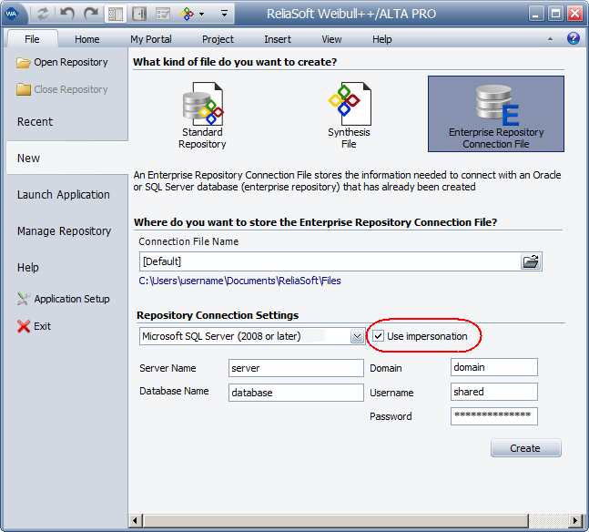Switch to the Home ribbon tab
Viewport: 589px width, 532px height.
tap(87, 39)
